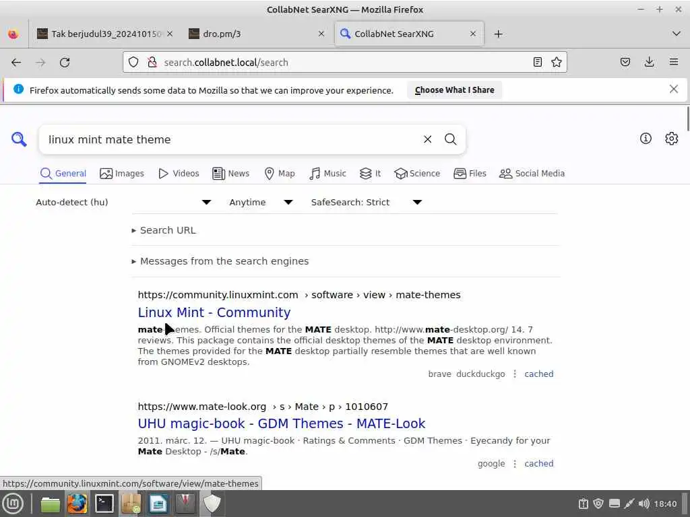Image resolution: width=690 pixels, height=517 pixels.
Task: Open the volume control in tray
Action: tap(644, 504)
